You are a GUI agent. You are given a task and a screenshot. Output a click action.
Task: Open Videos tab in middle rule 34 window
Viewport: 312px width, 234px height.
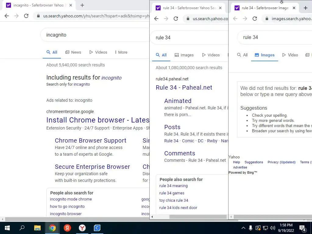pyautogui.click(x=211, y=55)
